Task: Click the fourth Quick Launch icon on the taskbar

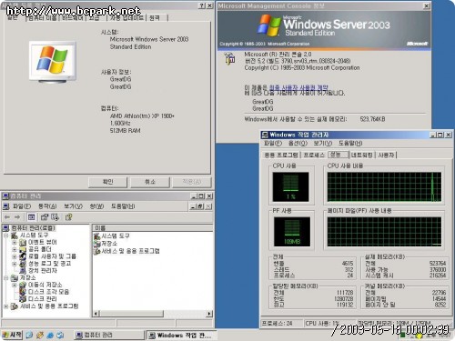Action: click(60, 335)
